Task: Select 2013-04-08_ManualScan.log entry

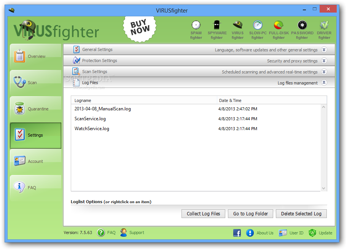Action: 103,109
